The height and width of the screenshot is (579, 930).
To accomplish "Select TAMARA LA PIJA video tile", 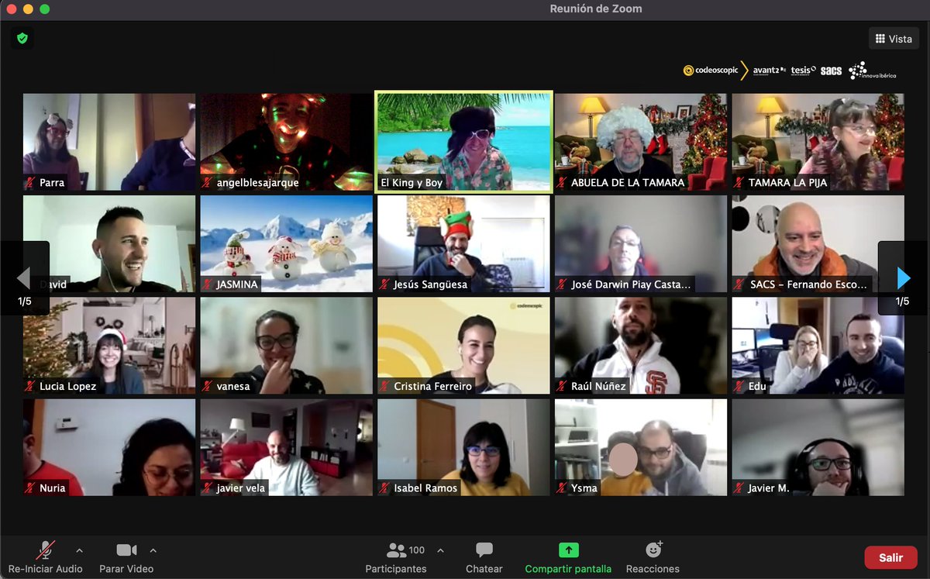I will [818, 143].
